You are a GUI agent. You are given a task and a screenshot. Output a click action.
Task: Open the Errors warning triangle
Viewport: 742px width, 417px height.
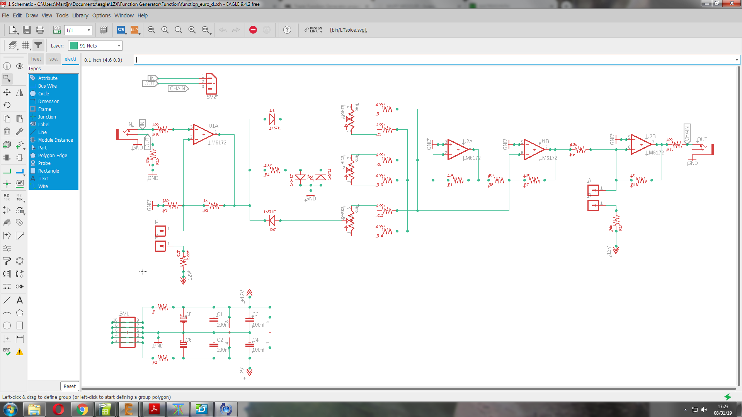coord(20,351)
